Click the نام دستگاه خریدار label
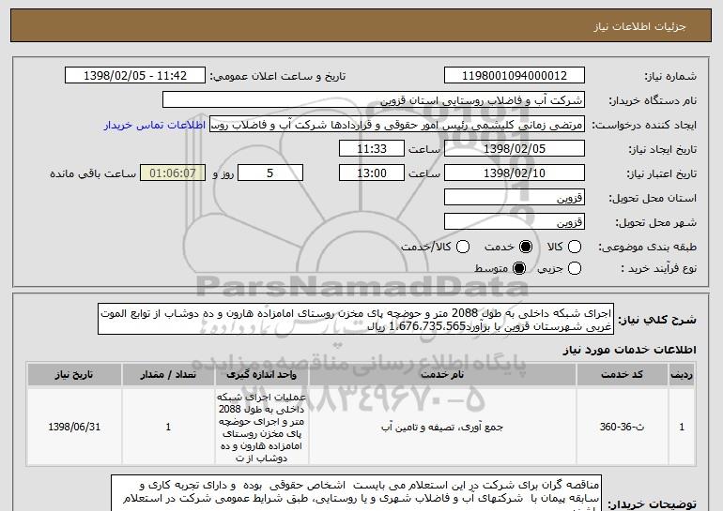Image resolution: width=723 pixels, height=511 pixels. tap(653, 100)
